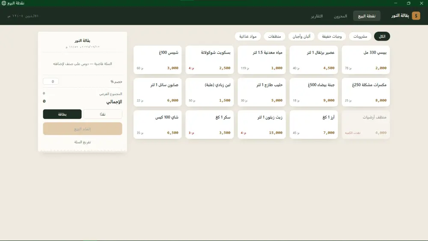Select نقدًا cash payment method
Screen dimensions: 428x241
[102, 114]
